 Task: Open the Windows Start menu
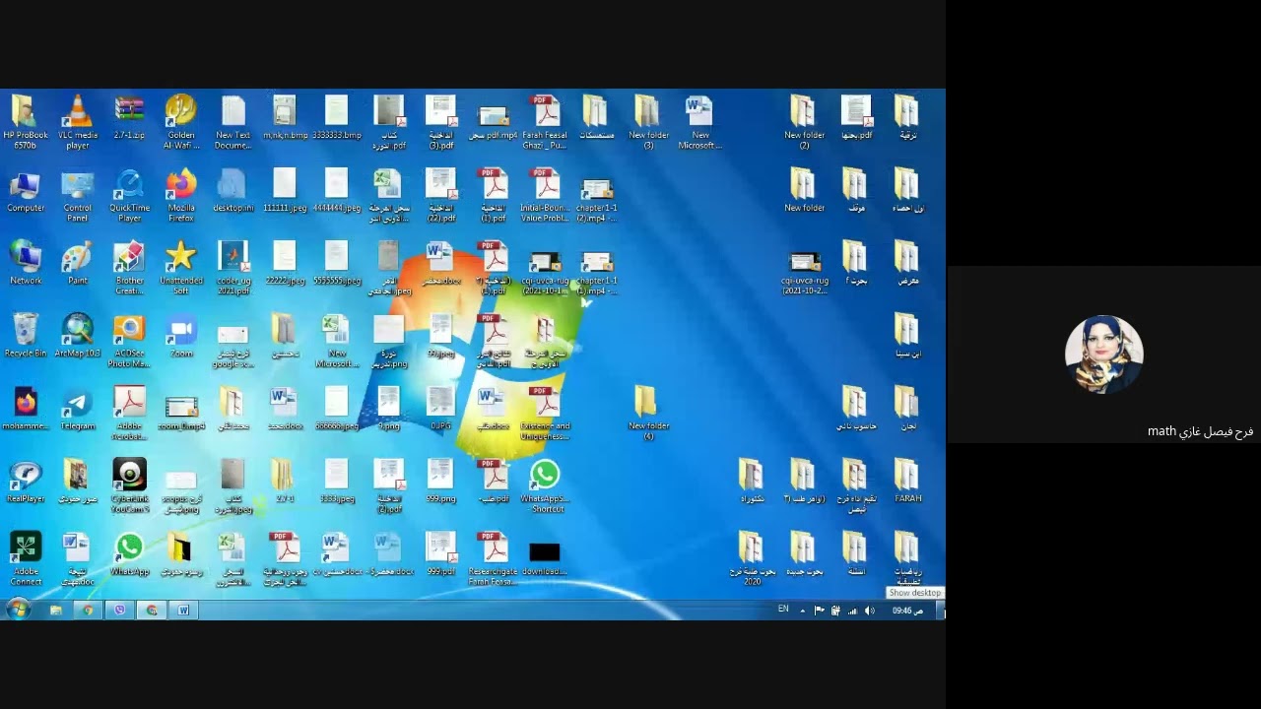click(x=18, y=610)
